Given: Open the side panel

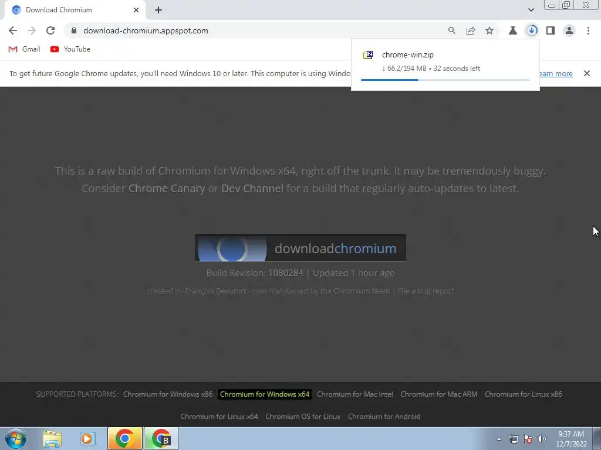Looking at the screenshot, I should [x=551, y=30].
